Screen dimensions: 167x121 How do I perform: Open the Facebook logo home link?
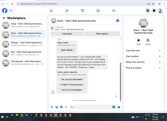pos(5,11)
